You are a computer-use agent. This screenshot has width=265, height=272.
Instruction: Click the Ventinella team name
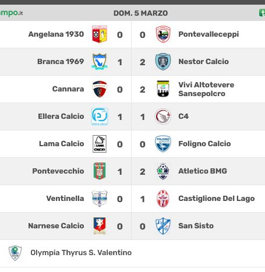tap(65, 199)
